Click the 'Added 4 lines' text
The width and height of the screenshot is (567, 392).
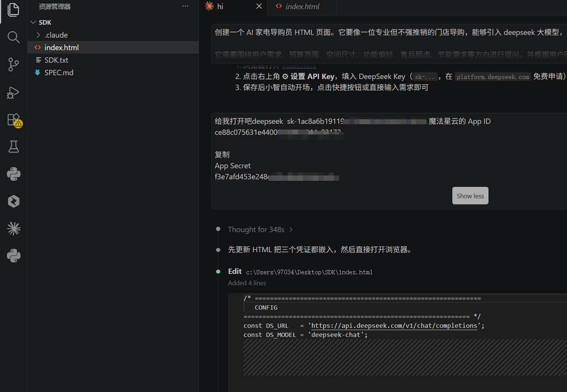click(x=247, y=283)
